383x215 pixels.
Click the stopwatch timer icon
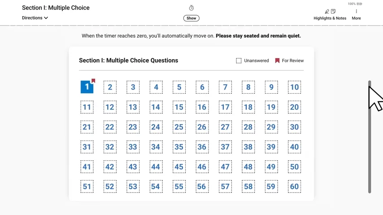(191, 8)
